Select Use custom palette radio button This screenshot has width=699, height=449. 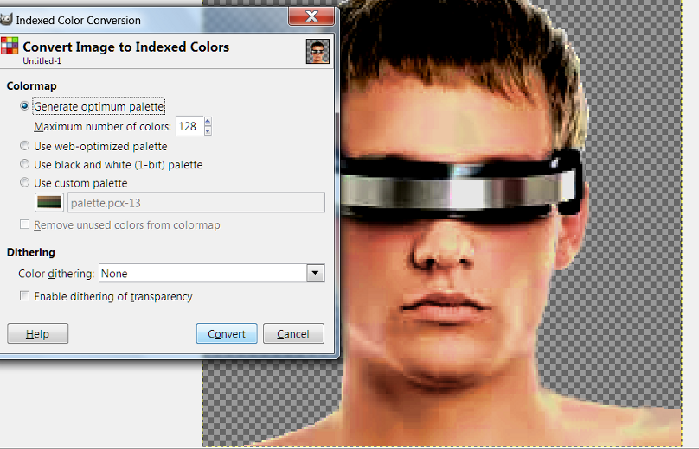pyautogui.click(x=25, y=183)
